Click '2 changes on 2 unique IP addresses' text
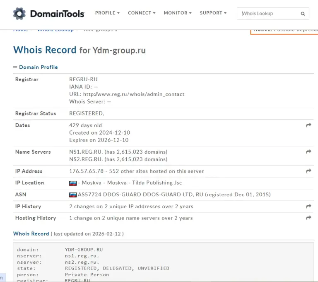Image resolution: width=318 pixels, height=282 pixels. click(131, 207)
